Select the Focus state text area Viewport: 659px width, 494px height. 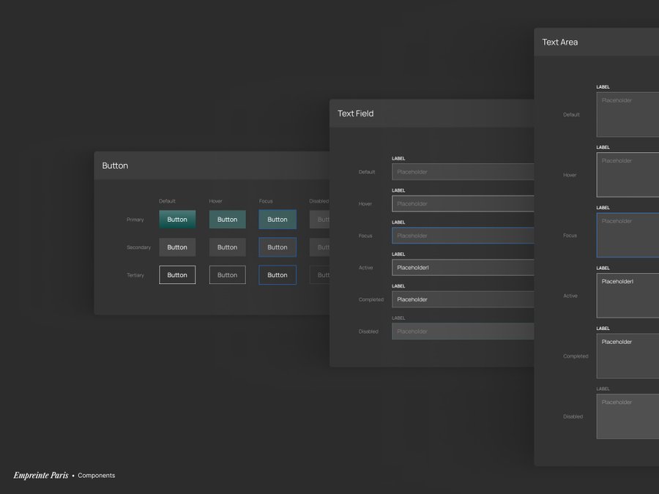(628, 236)
